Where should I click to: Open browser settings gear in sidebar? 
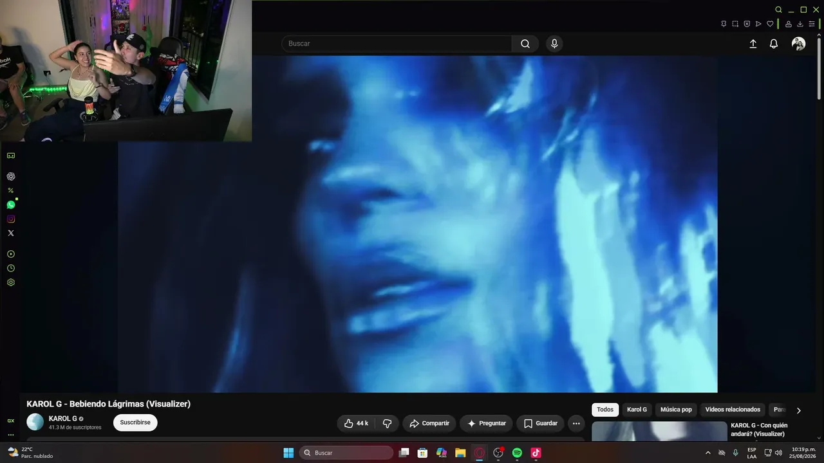tap(11, 282)
